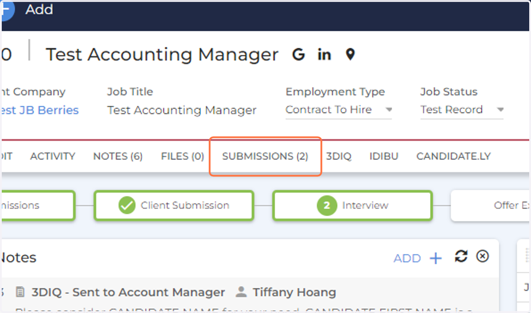The height and width of the screenshot is (313, 531).
Task: Click 3DIQ - Sent to Account Manager note
Action: click(x=128, y=292)
